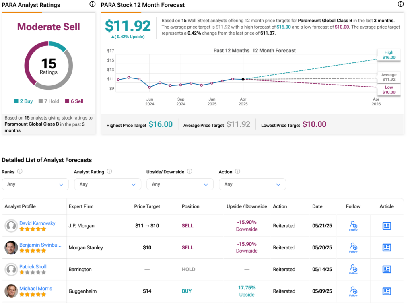Open the Analyst Rating dropdown
The width and height of the screenshot is (412, 303).
(x=107, y=184)
